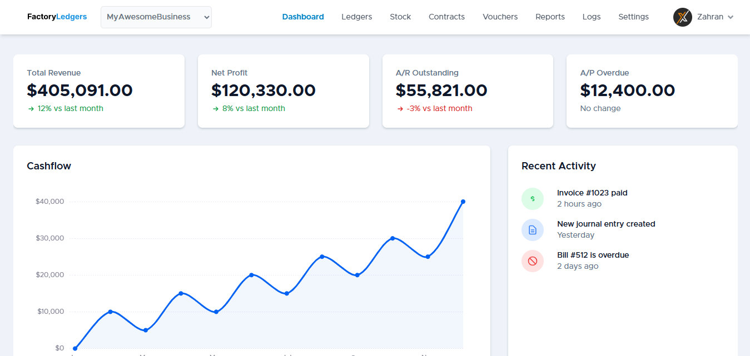Select the Dashboard menu item
Screen dimensions: 750x356
303,17
